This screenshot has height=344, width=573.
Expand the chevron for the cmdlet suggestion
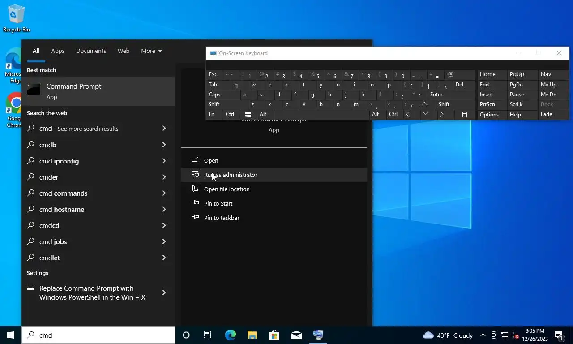coord(164,258)
